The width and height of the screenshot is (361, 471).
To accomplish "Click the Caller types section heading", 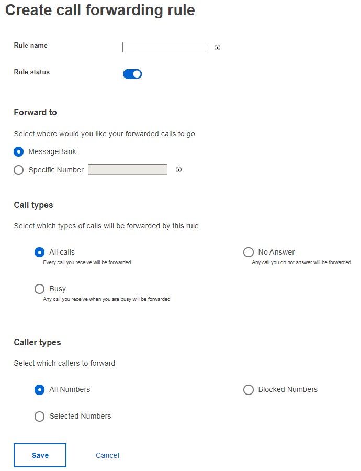I will tap(37, 342).
